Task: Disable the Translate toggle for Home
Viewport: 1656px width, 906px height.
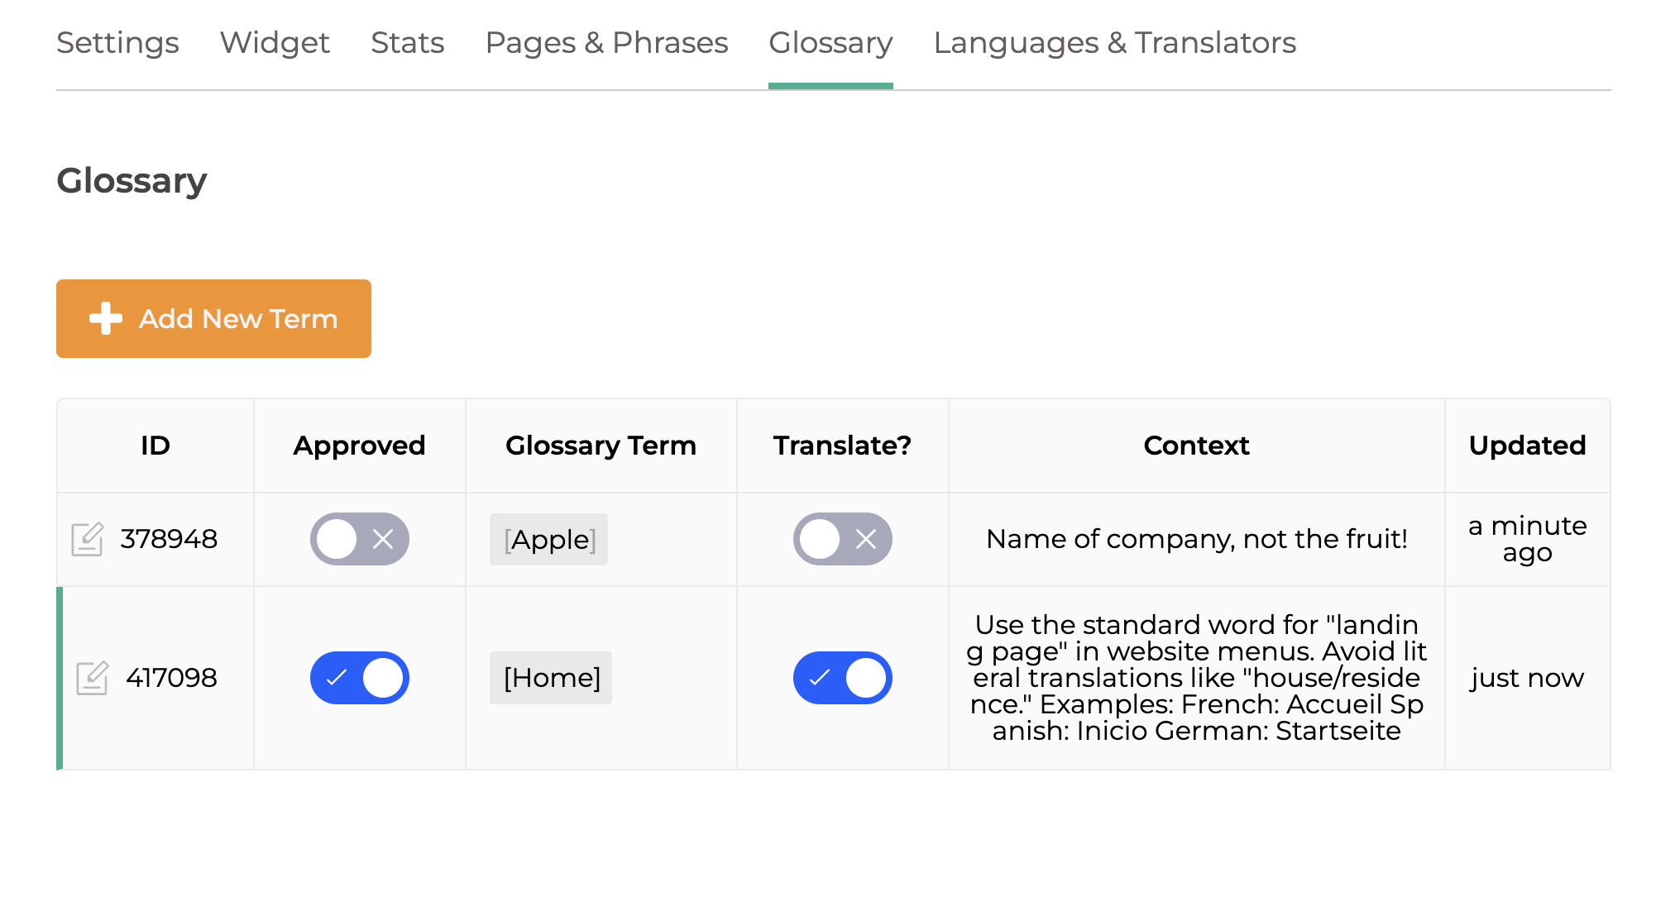Action: [842, 677]
